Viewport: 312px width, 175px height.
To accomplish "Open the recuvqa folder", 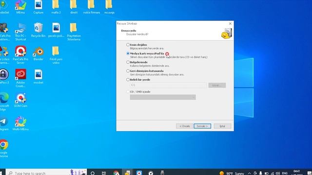I will click(x=109, y=7).
